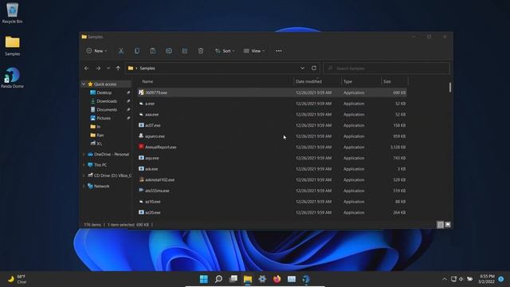Image resolution: width=510 pixels, height=287 pixels.
Task: Open the View dropdown menu
Action: tap(254, 51)
